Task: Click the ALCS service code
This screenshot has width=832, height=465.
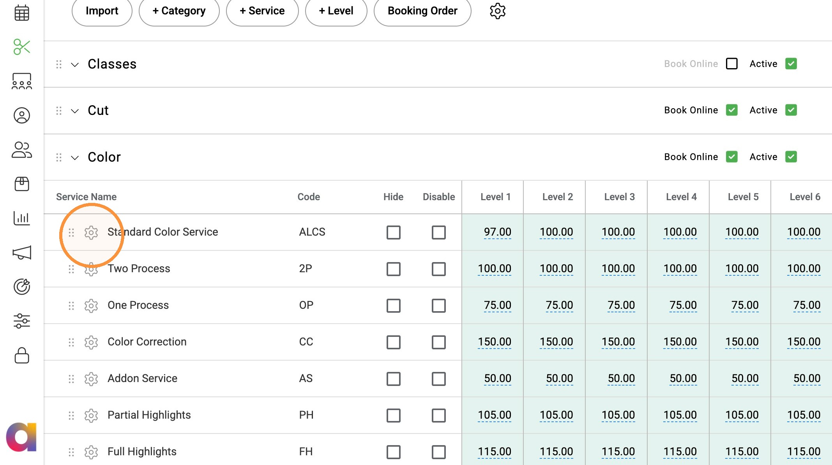Action: pyautogui.click(x=312, y=232)
